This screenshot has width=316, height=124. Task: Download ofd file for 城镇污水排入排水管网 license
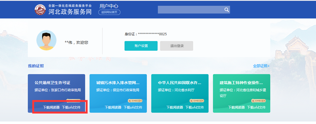[133, 107]
